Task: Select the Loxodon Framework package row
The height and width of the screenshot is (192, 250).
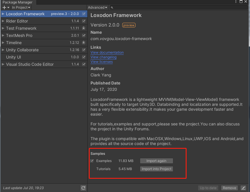Action: [44, 14]
